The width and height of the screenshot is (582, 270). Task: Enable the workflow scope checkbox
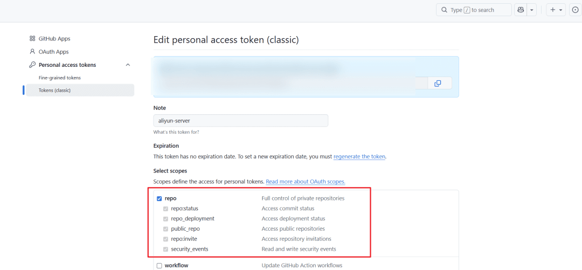pyautogui.click(x=159, y=266)
